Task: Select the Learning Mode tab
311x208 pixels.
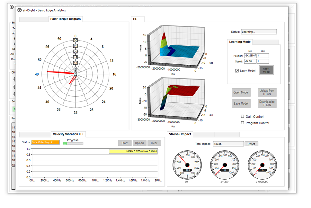Action: click(x=240, y=42)
